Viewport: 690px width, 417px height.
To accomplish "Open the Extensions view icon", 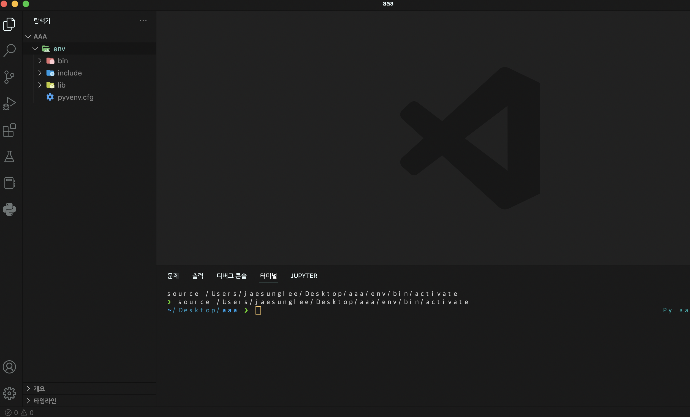I will click(x=9, y=130).
